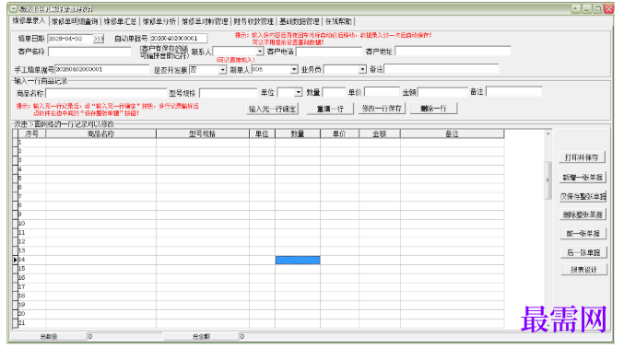Viewport: 624px width, 348px height.
Task: Click the 备注 box in the product entry row
Action: pyautogui.click(x=513, y=91)
